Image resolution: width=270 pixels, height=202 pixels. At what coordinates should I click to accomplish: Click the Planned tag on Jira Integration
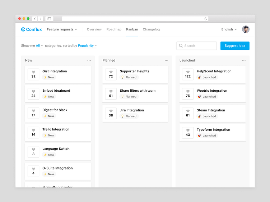coord(129,116)
